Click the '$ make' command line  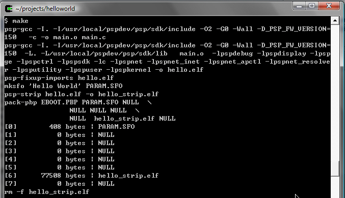(x=16, y=21)
